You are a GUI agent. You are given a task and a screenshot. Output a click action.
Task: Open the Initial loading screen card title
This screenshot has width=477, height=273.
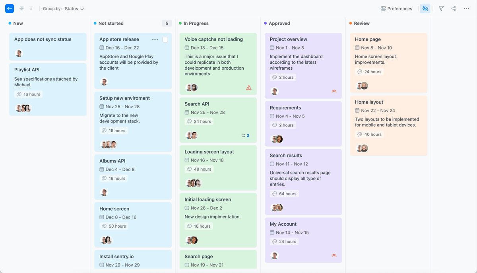coord(207,200)
